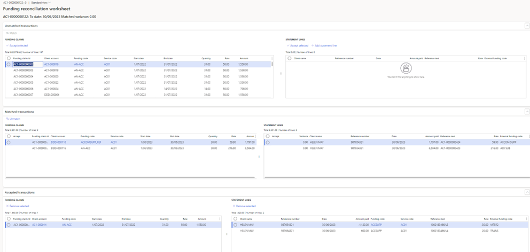Click horizontal scrollbar under matched funding claims
The width and height of the screenshot is (530, 252).
click(x=131, y=177)
